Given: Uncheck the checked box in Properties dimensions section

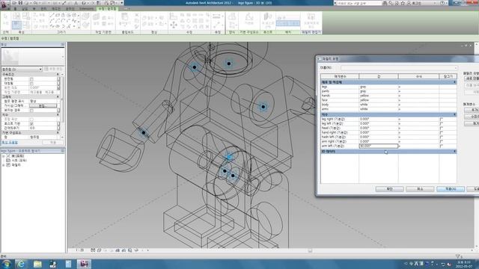Looking at the screenshot, I should click(31, 123).
